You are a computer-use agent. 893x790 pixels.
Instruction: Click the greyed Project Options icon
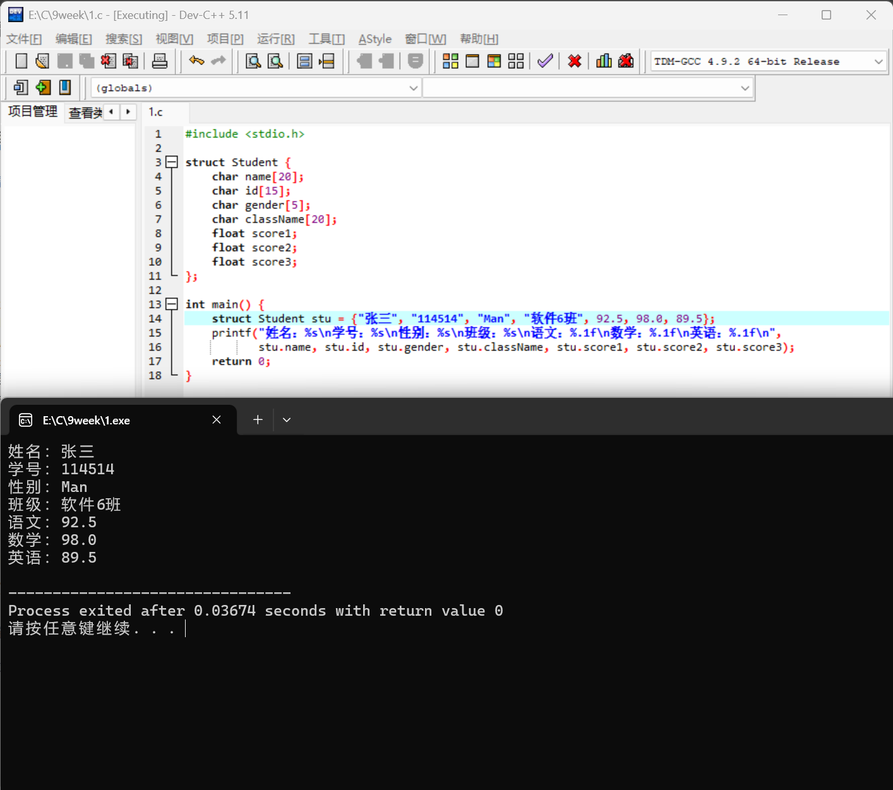415,61
